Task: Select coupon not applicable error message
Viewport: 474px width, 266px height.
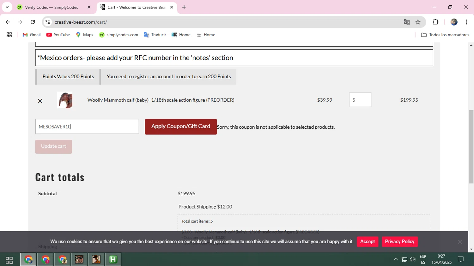Action: point(276,127)
